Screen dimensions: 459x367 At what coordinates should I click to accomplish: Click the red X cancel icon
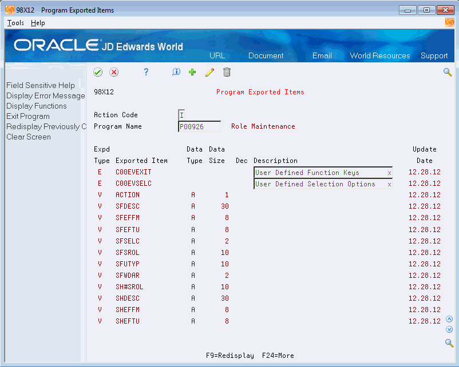click(x=114, y=72)
